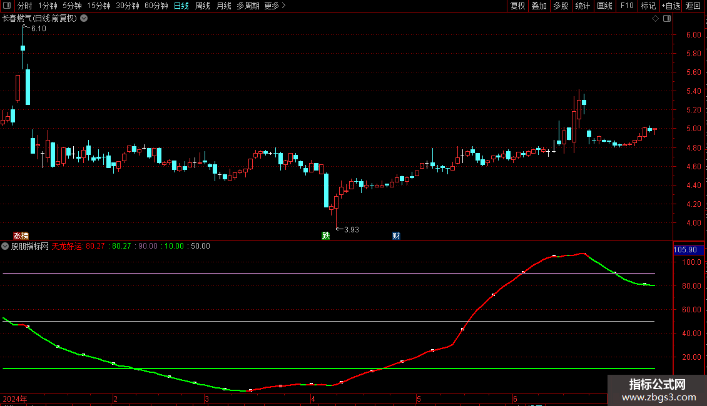This screenshot has height=406, width=707.
Task: Add stock to 自选 watchlist
Action: (671, 6)
